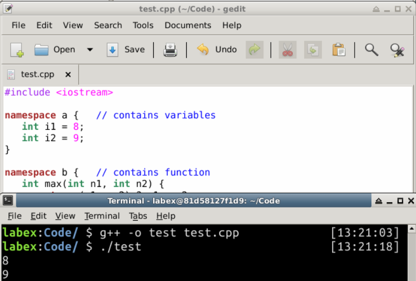Screen dimensions: 416x281
Task: Place the cursor on the 'int i1 = 8;' line
Action: point(52,127)
